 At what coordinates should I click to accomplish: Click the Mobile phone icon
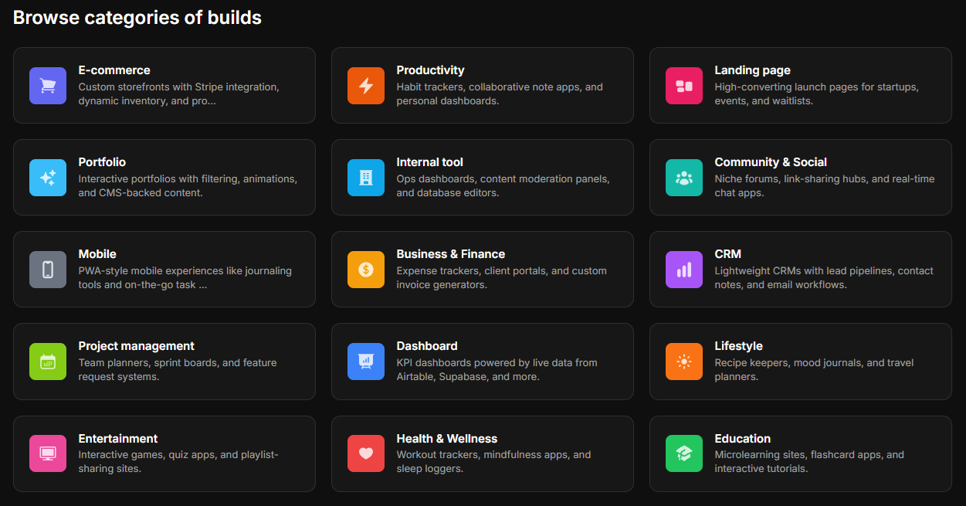[48, 270]
